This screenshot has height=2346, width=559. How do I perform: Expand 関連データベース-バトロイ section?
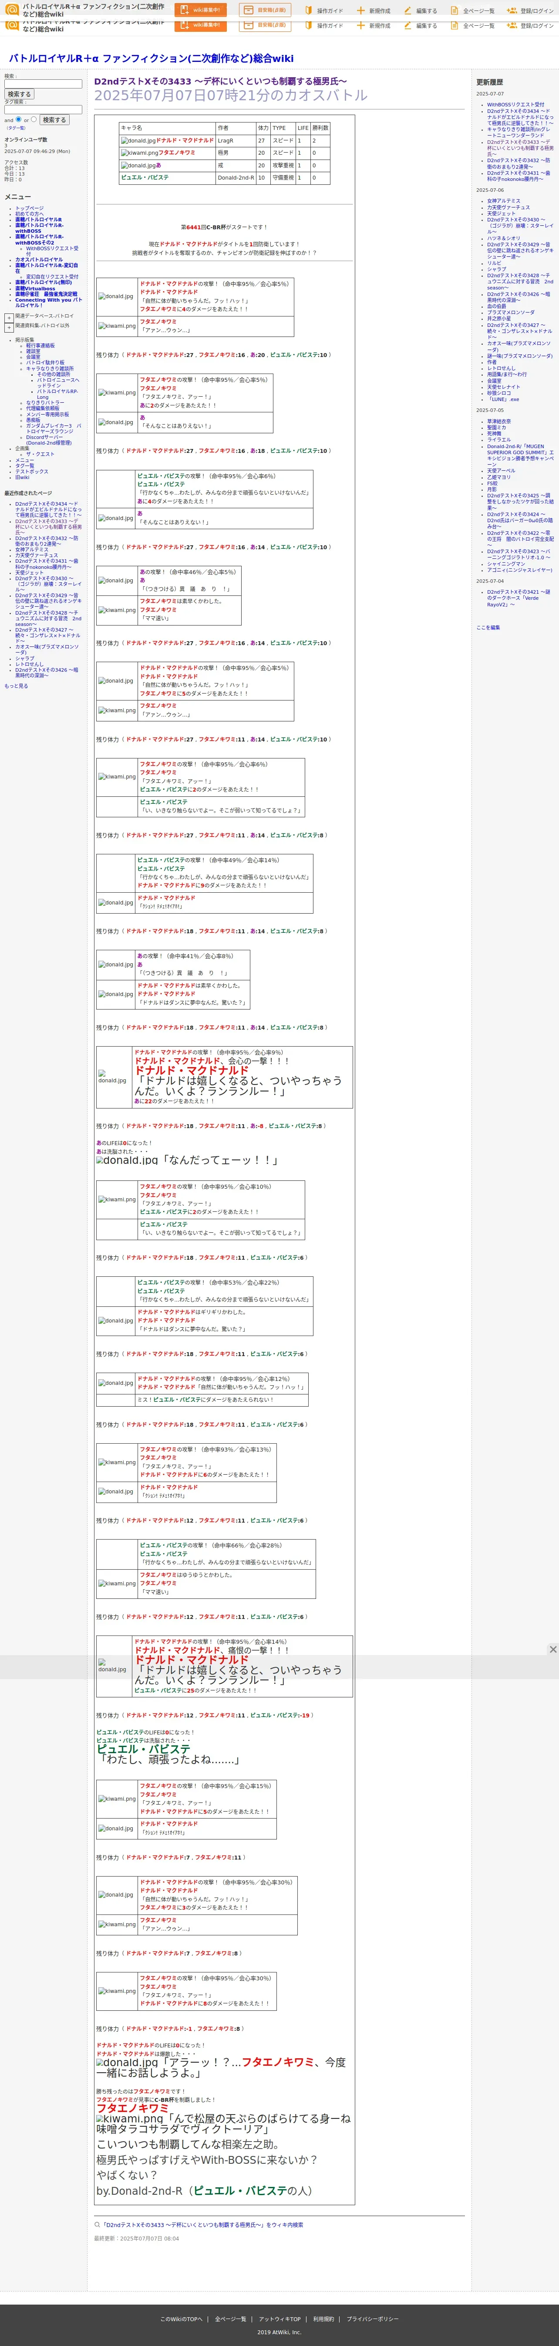pos(9,318)
